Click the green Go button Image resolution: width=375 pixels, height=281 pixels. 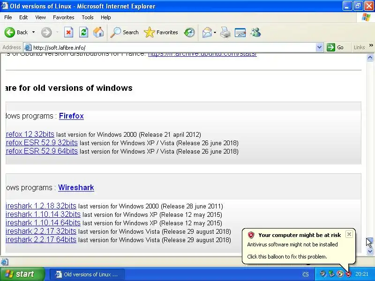point(335,47)
